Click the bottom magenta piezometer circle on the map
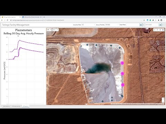The image size is (166, 124). point(123,85)
